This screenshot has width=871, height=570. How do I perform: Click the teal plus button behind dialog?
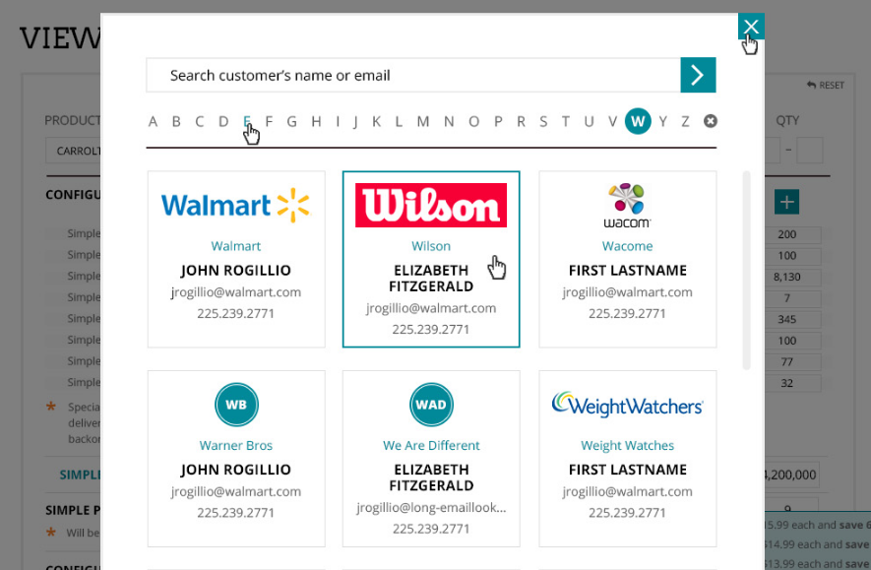pos(786,202)
